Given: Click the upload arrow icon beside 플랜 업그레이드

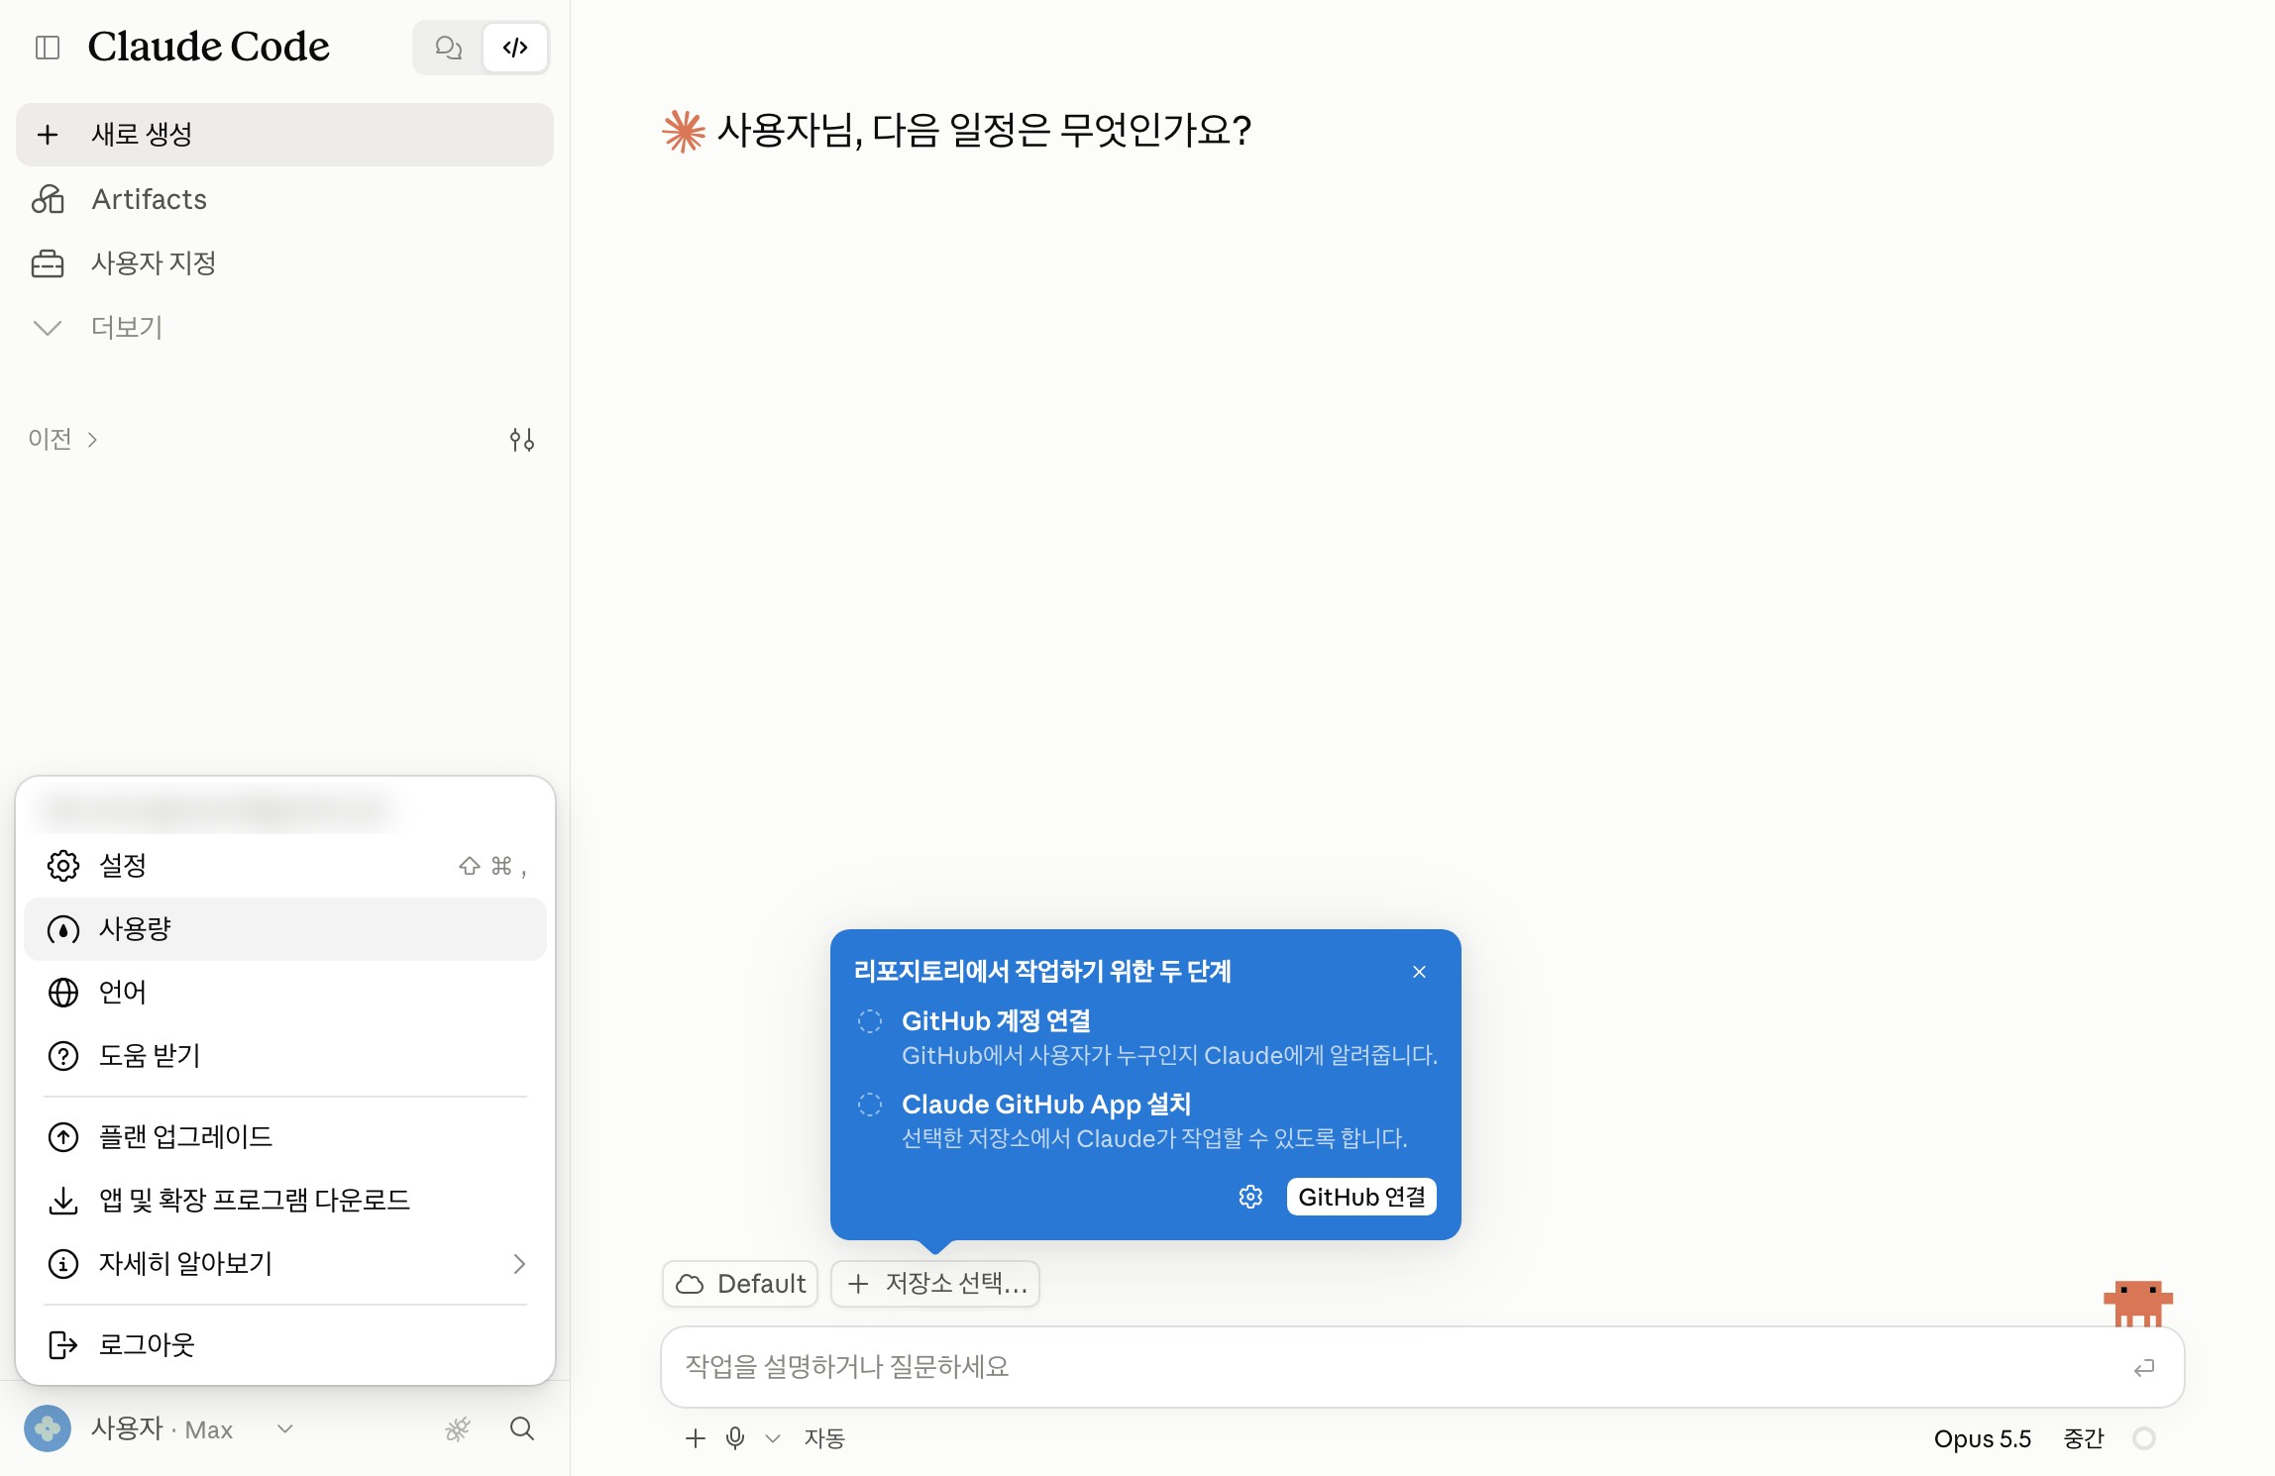Looking at the screenshot, I should [x=63, y=1137].
